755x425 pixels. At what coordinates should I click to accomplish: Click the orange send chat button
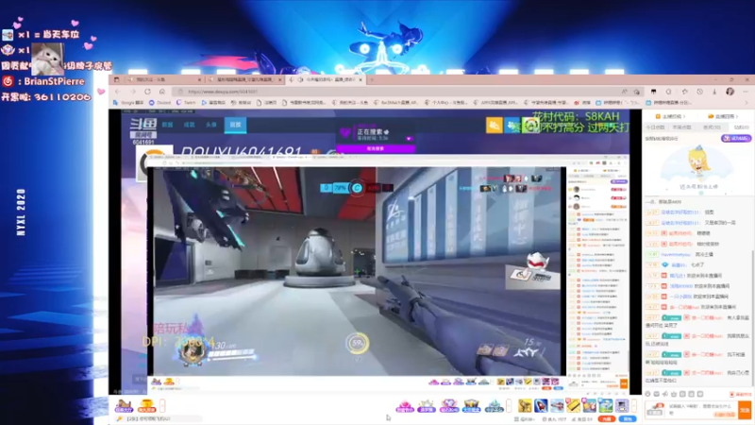745,410
